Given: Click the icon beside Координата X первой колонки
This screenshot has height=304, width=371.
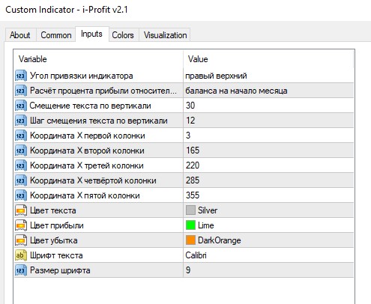Looking at the screenshot, I should [21, 136].
